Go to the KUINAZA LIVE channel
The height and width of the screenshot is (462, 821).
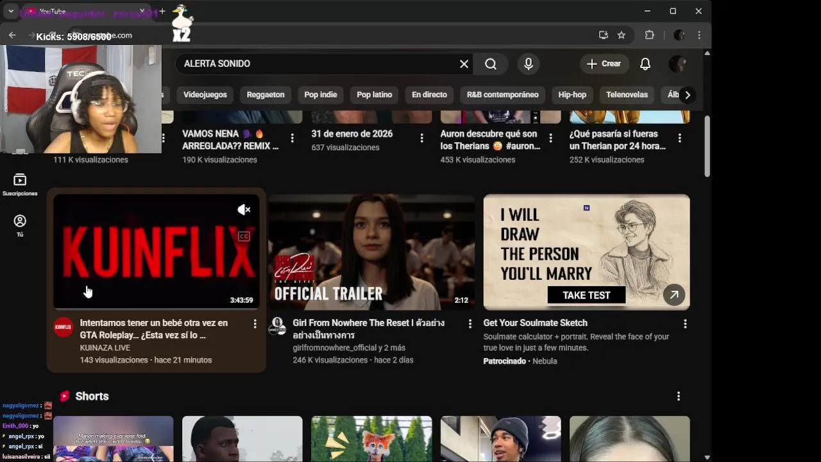coord(105,348)
